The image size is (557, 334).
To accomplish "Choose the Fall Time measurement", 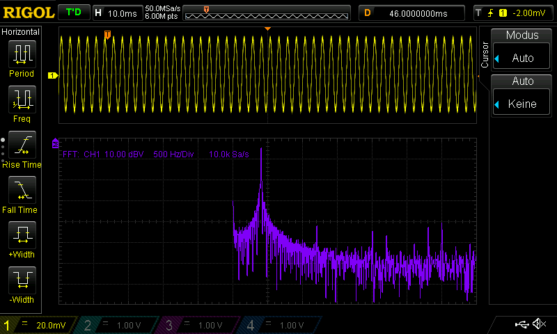I will click(x=21, y=195).
